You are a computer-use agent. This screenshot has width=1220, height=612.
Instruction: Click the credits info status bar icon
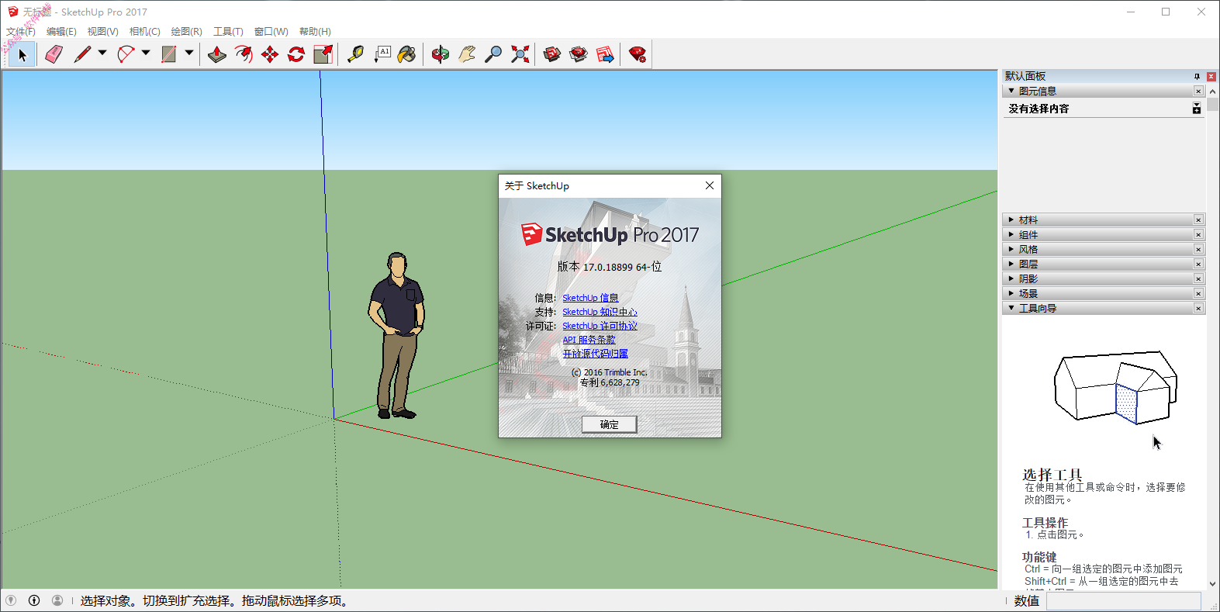(34, 600)
